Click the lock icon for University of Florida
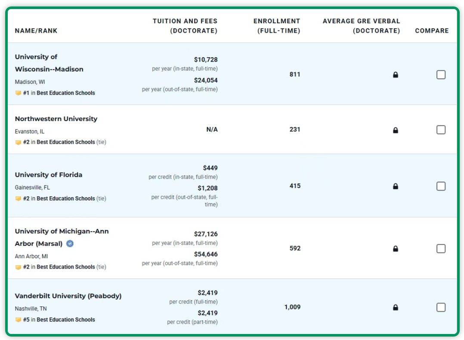The height and width of the screenshot is (340, 464). [x=395, y=186]
